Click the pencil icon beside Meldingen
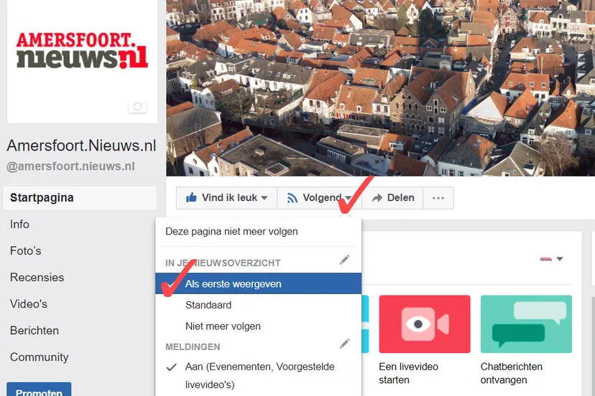This screenshot has width=595, height=396. click(345, 344)
